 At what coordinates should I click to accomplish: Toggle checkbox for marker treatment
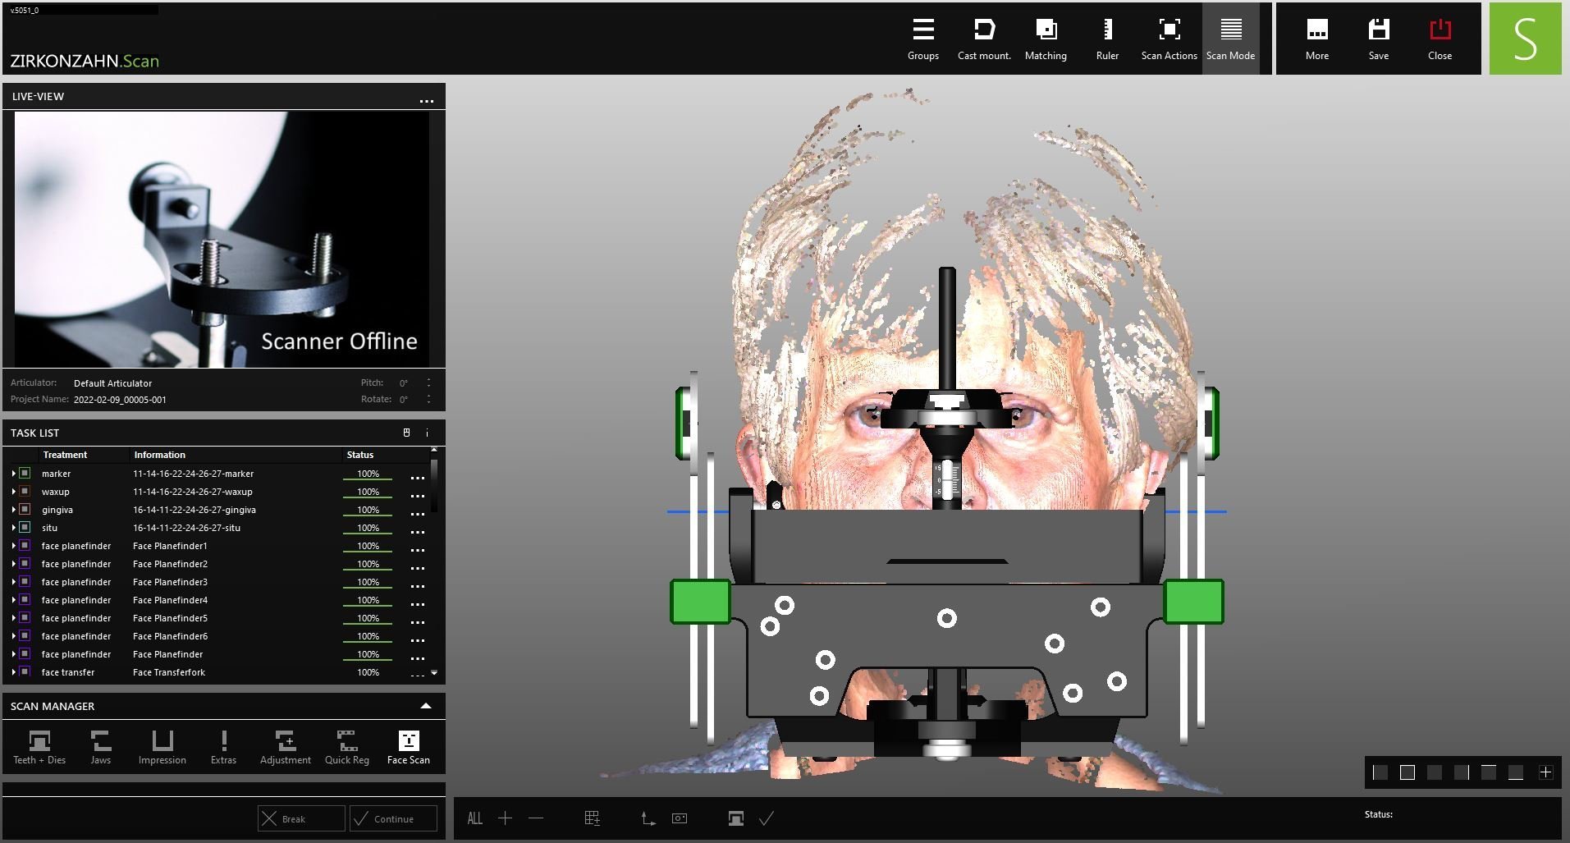click(x=25, y=474)
